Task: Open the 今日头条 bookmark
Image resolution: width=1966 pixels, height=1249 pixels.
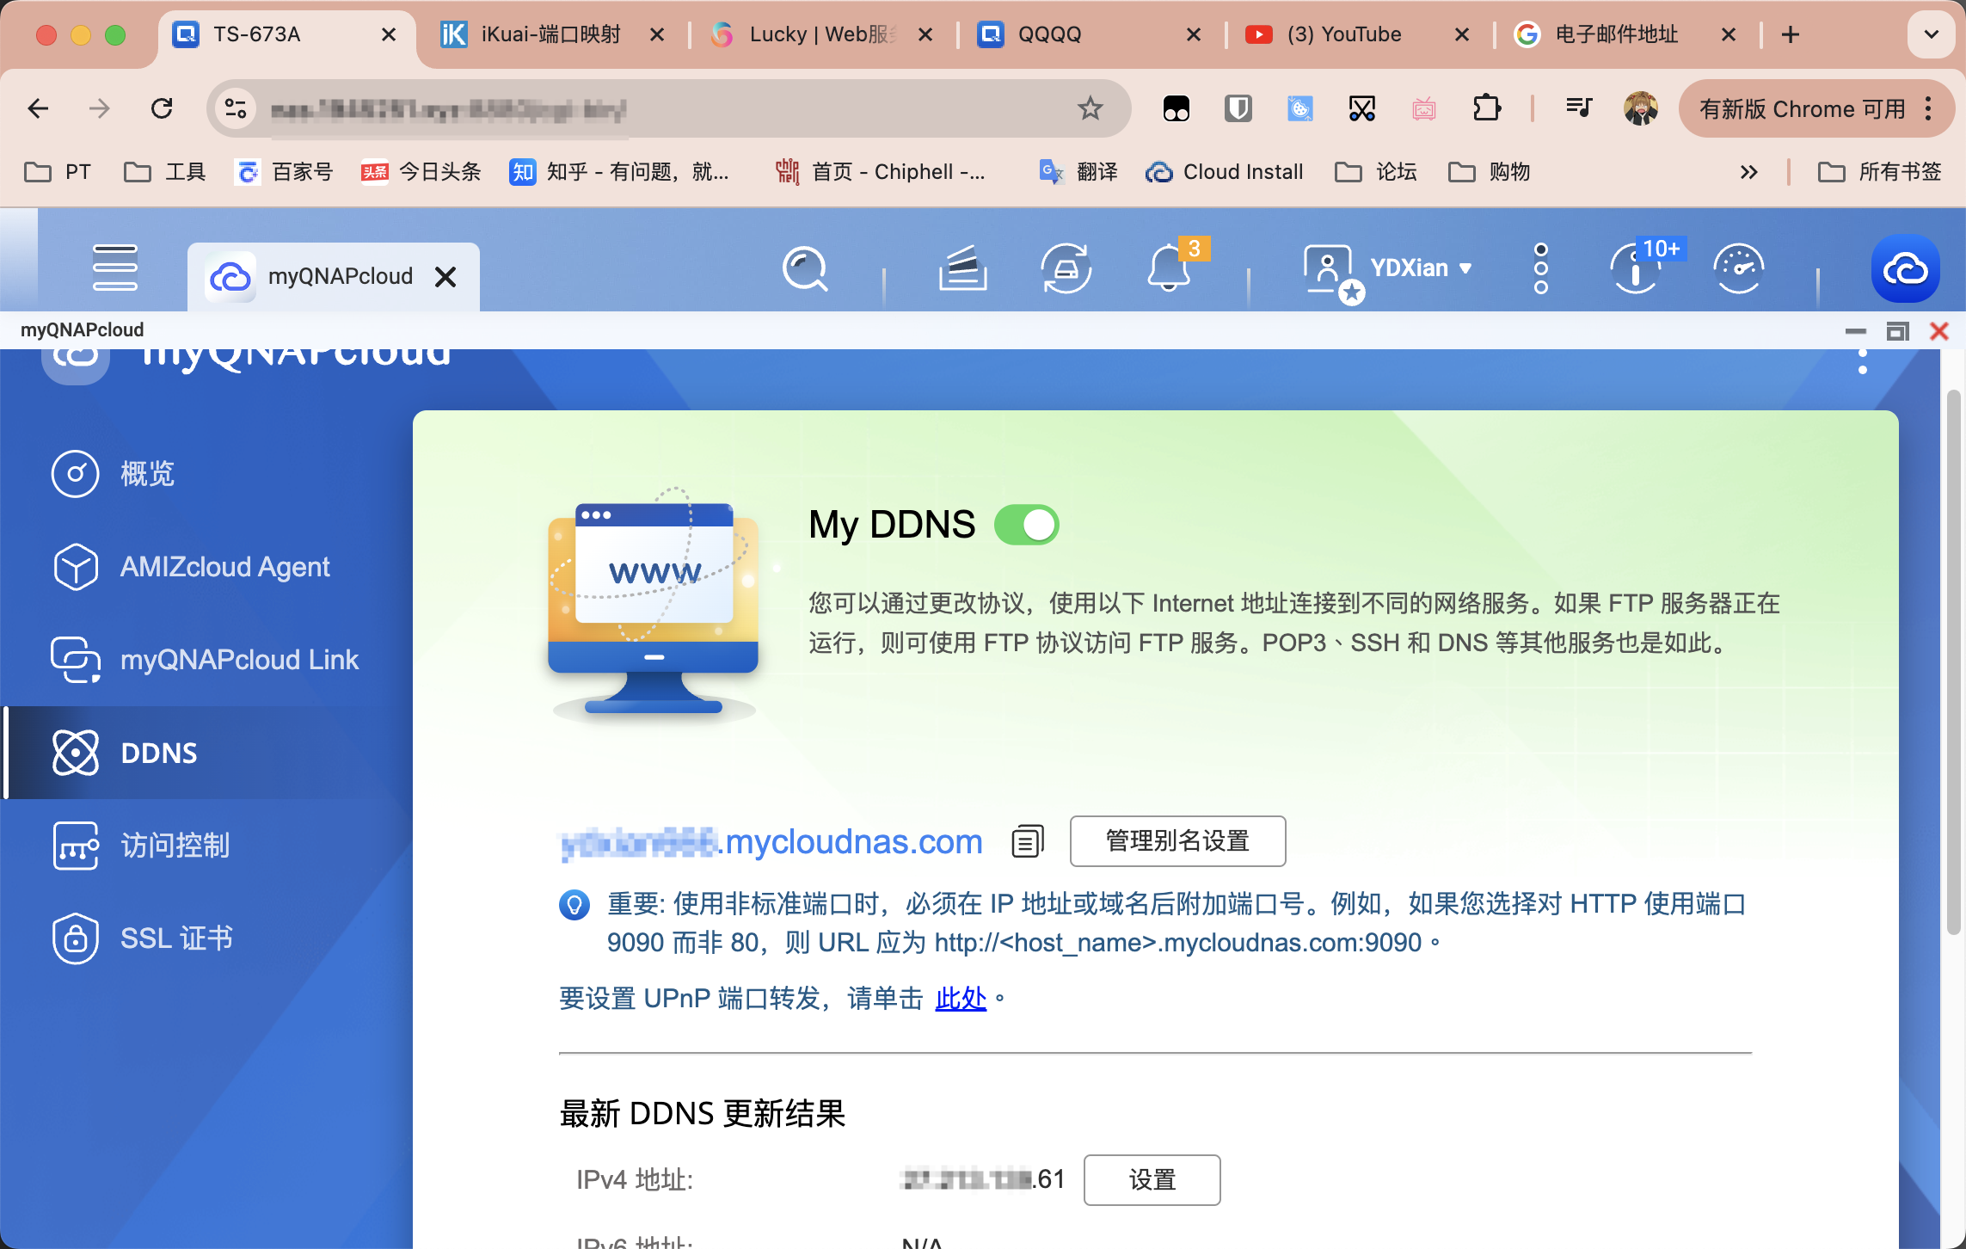Action: click(x=421, y=172)
